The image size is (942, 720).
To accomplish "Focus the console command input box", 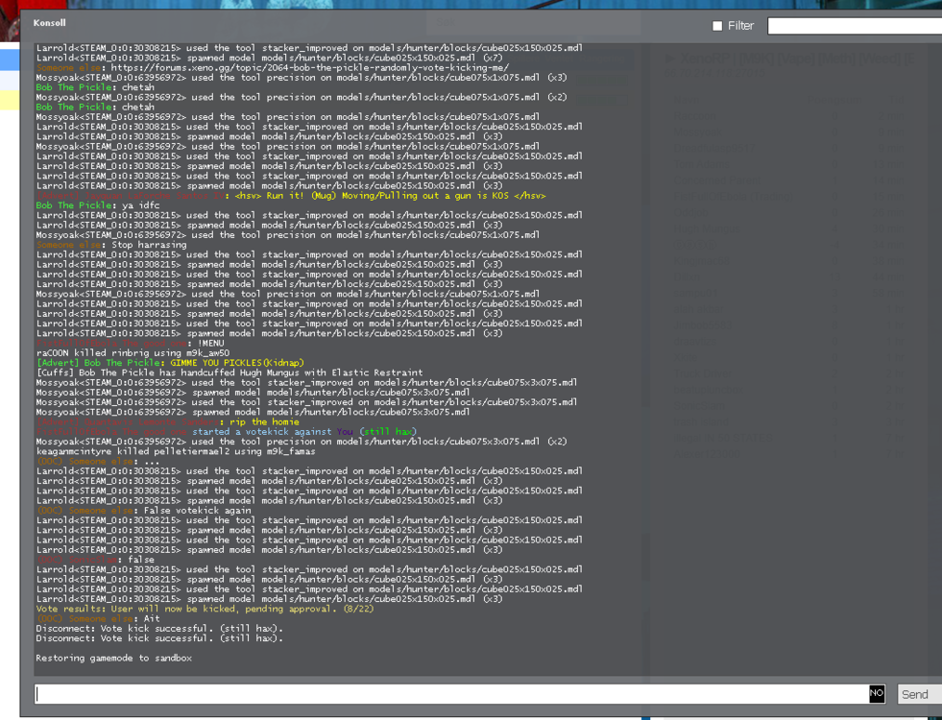I will (x=451, y=693).
